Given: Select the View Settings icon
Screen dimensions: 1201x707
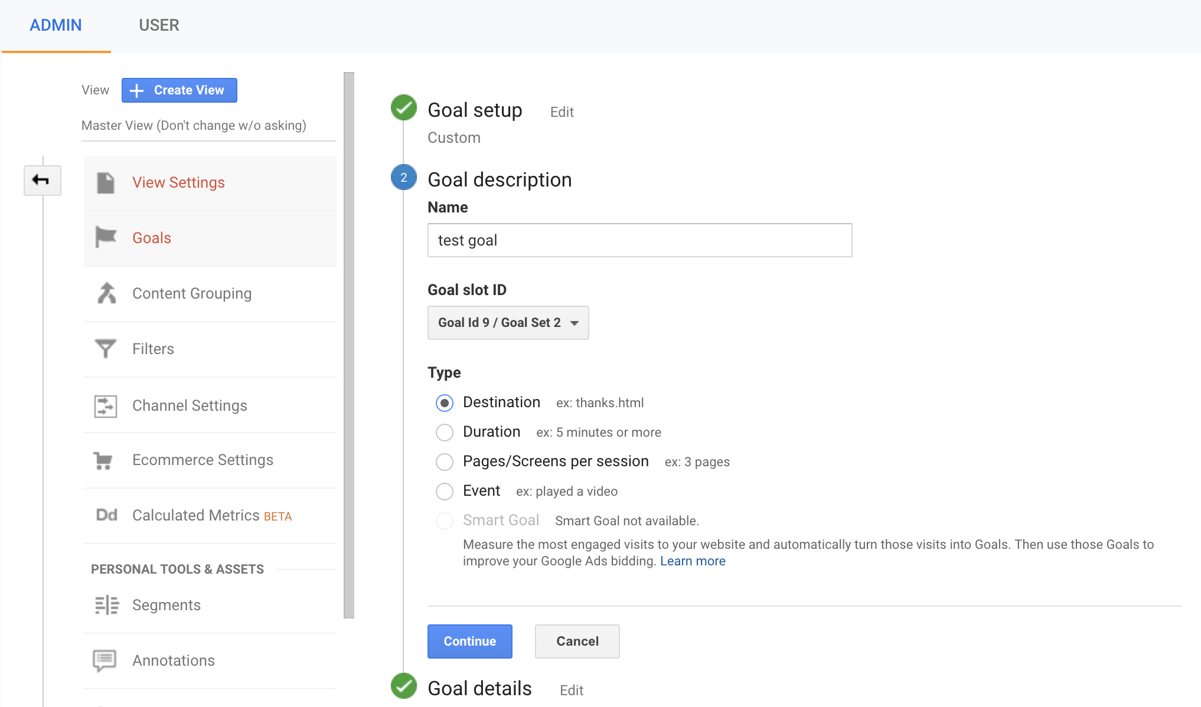Looking at the screenshot, I should [106, 182].
